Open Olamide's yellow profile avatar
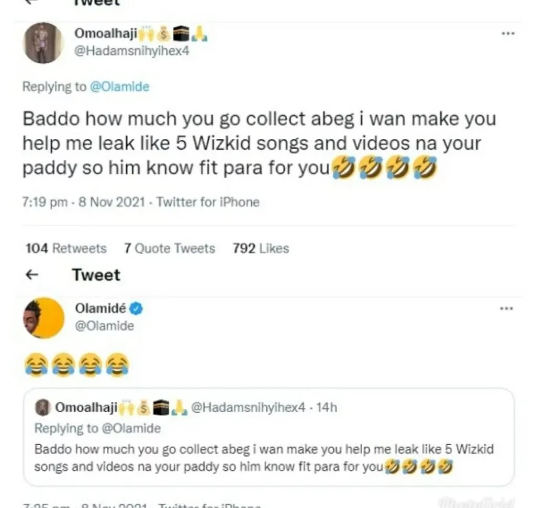The width and height of the screenshot is (536, 508). click(x=43, y=318)
